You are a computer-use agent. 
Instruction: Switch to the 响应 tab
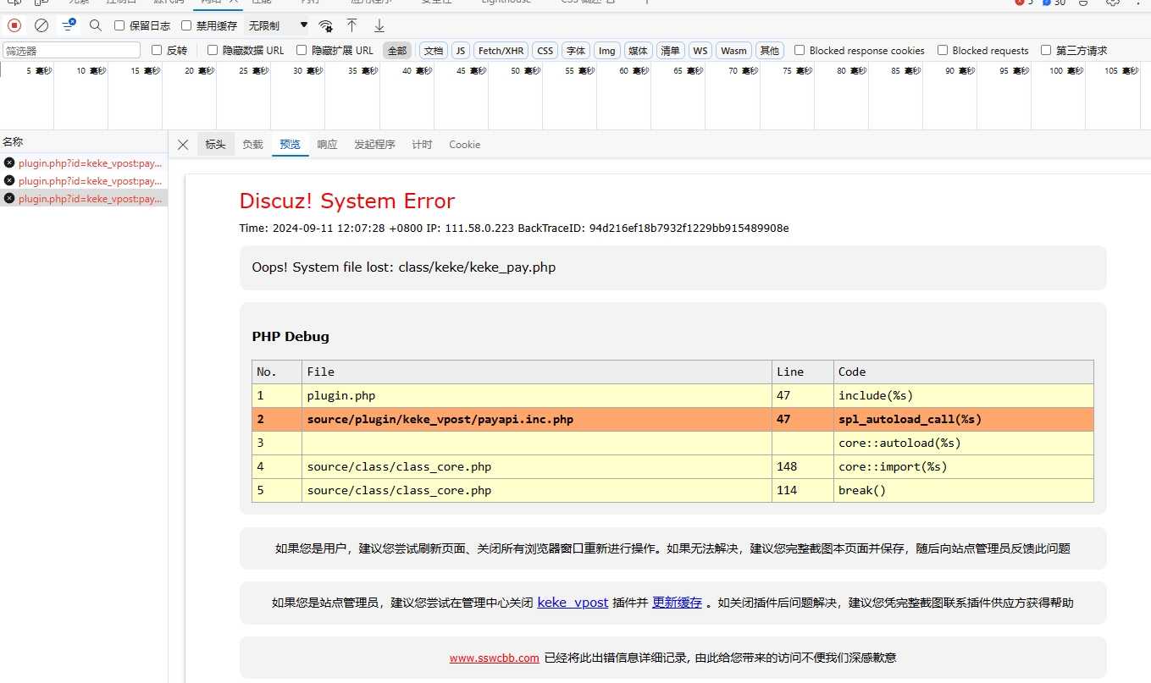(x=327, y=145)
